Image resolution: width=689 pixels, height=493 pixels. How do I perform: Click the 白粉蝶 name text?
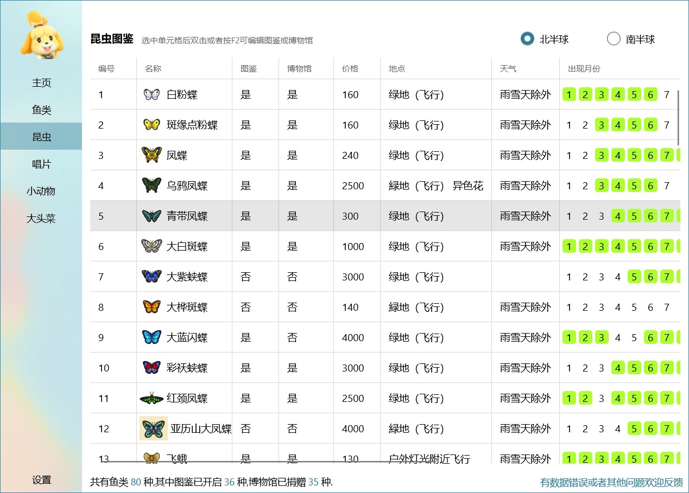click(182, 95)
